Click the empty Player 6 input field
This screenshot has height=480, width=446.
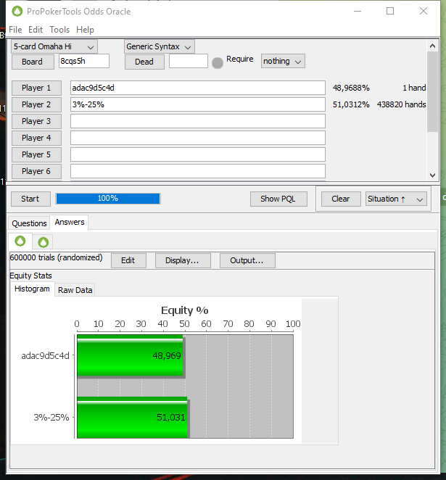point(198,171)
